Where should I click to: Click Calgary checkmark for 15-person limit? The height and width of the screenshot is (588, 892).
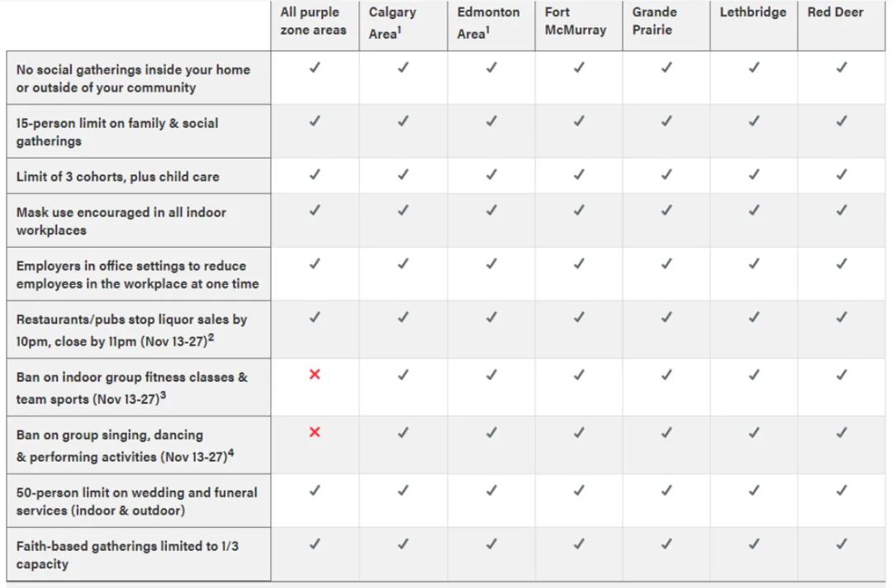tap(403, 121)
